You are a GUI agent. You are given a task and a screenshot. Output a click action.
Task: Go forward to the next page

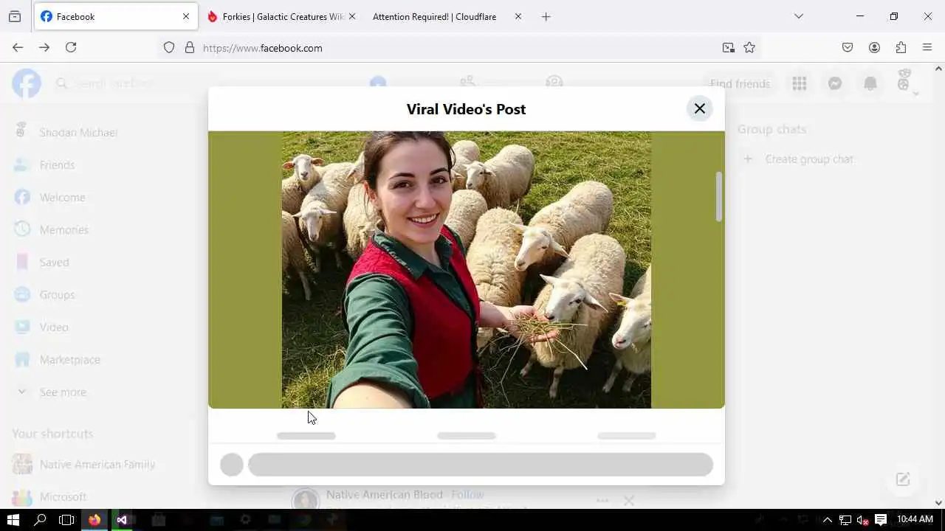44,47
